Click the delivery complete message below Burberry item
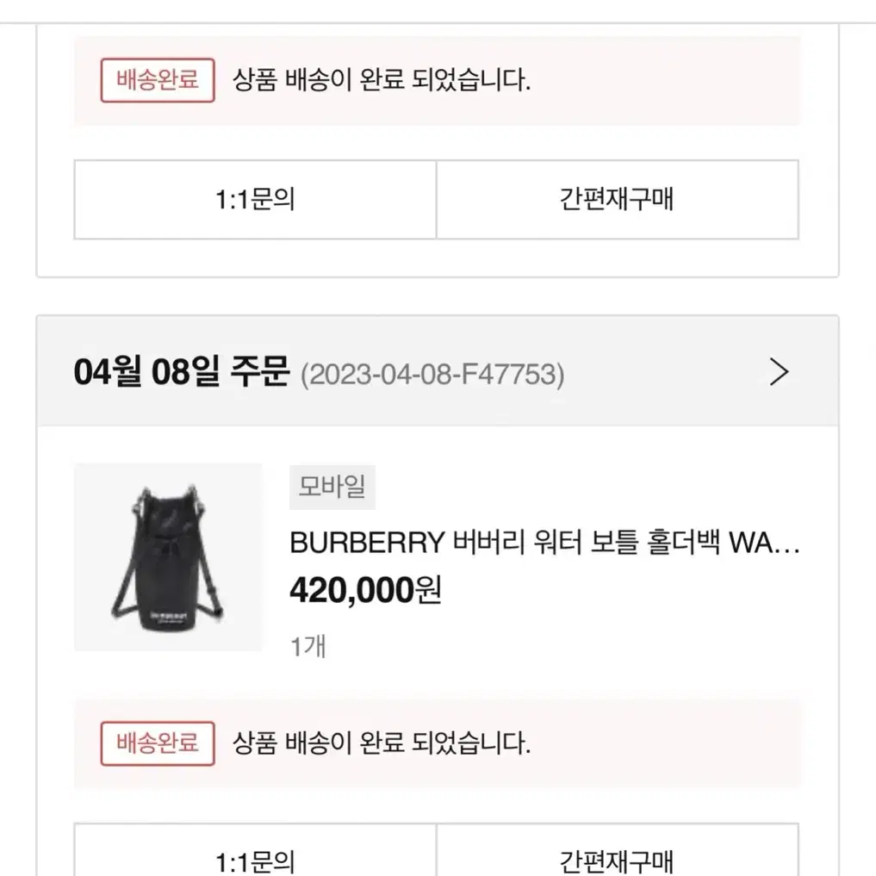Image resolution: width=876 pixels, height=876 pixels. [381, 743]
